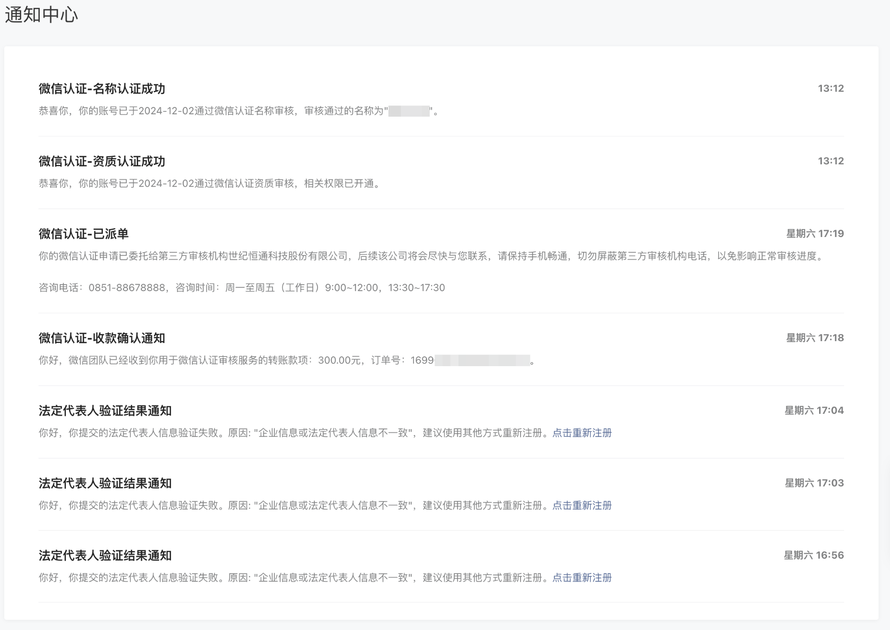Click the 名称审核 congratulation message text
Viewport: 890px width, 630px height.
tap(239, 111)
